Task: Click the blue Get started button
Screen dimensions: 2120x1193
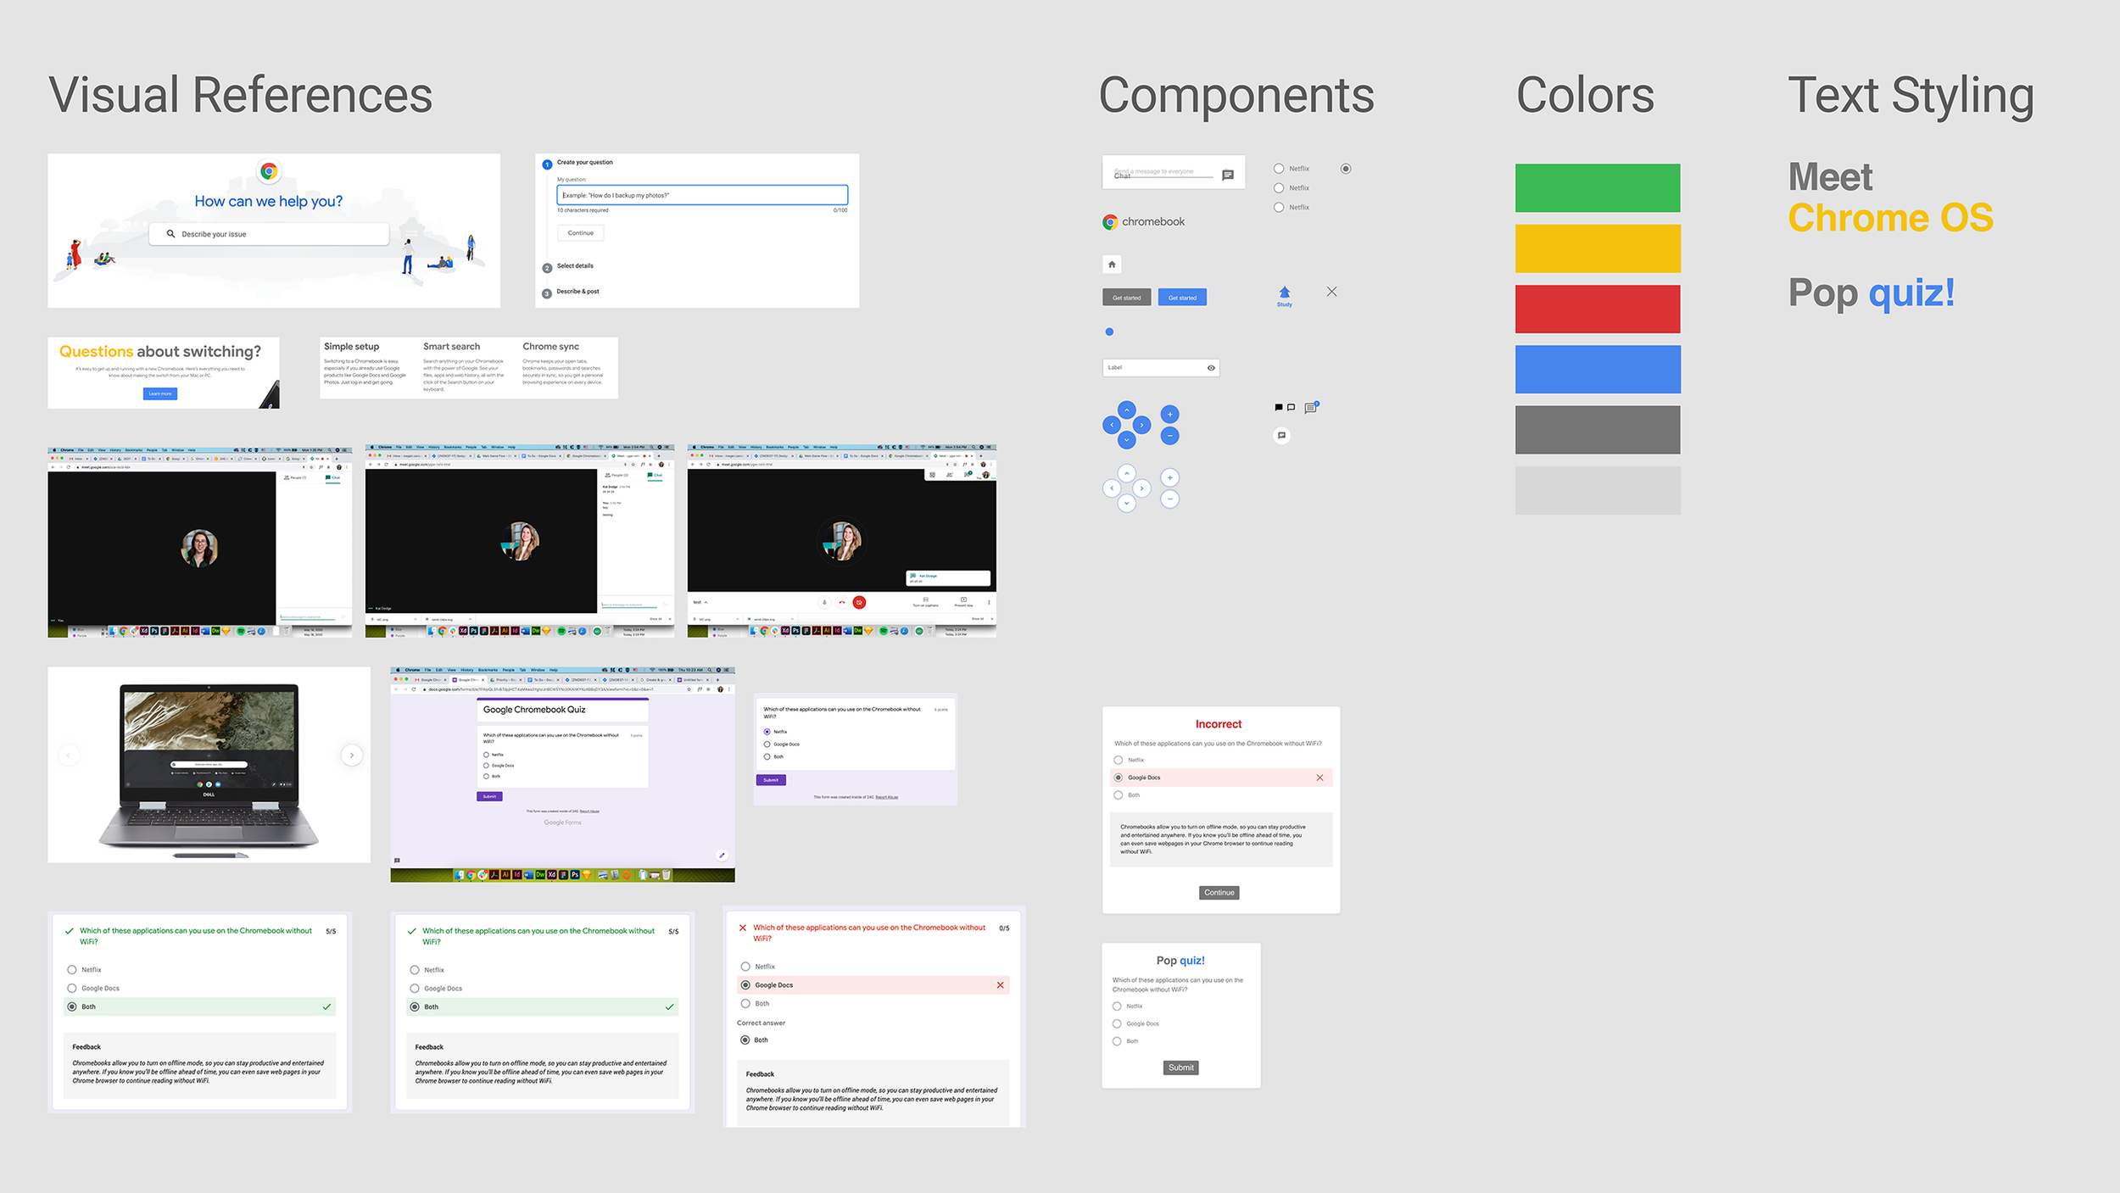Action: (1182, 298)
